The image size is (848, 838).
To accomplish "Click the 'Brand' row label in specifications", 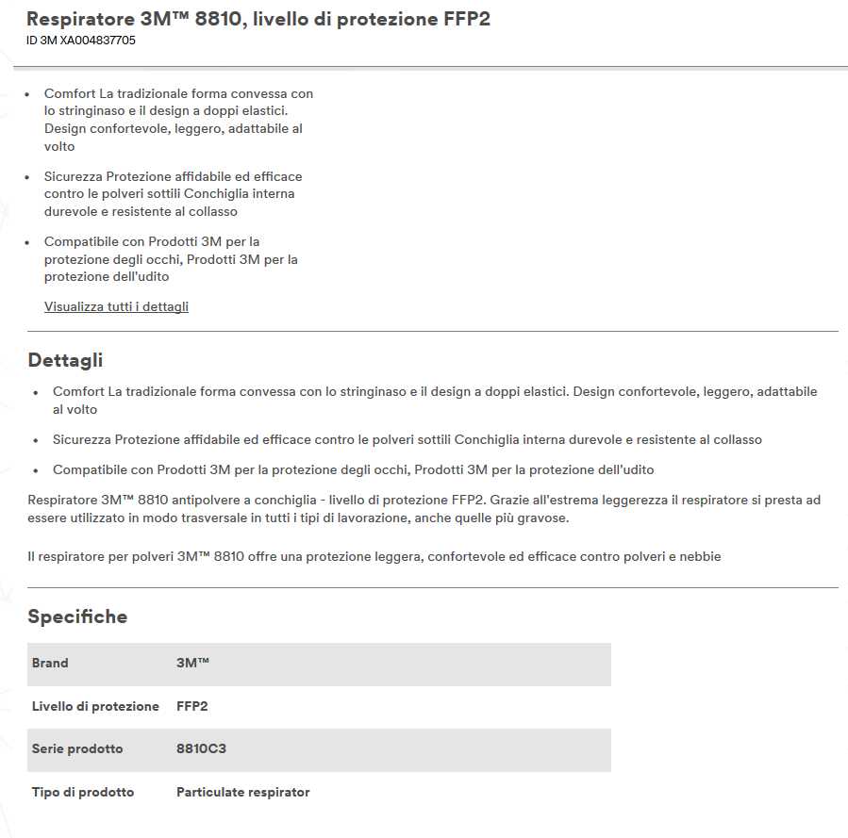I will (x=50, y=663).
